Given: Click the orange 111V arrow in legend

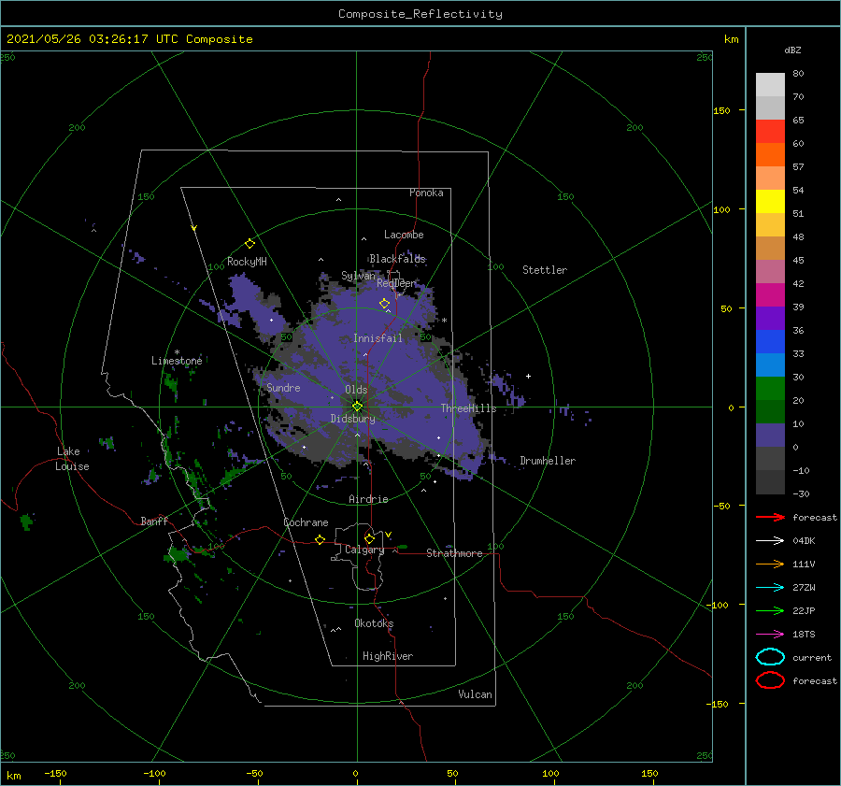Looking at the screenshot, I should tap(770, 564).
